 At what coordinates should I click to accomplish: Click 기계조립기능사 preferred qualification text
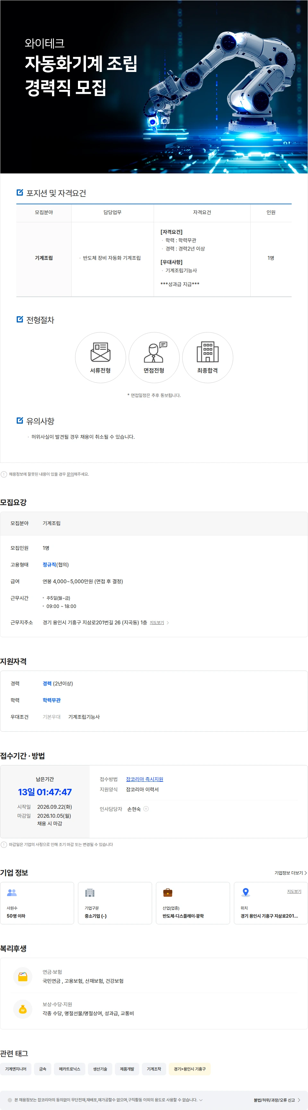[x=84, y=717]
